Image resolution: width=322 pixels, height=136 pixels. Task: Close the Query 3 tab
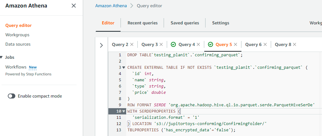tap(161, 44)
